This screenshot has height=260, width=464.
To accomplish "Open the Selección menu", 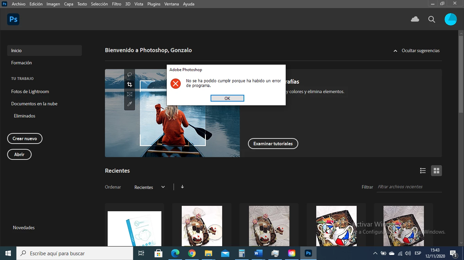I will [x=100, y=4].
